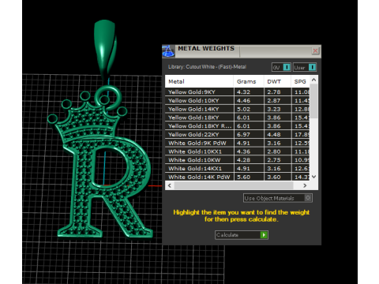This screenshot has width=379, height=284.
Task: Click the 4.28 grams value for 10KW
Action: tap(243, 160)
